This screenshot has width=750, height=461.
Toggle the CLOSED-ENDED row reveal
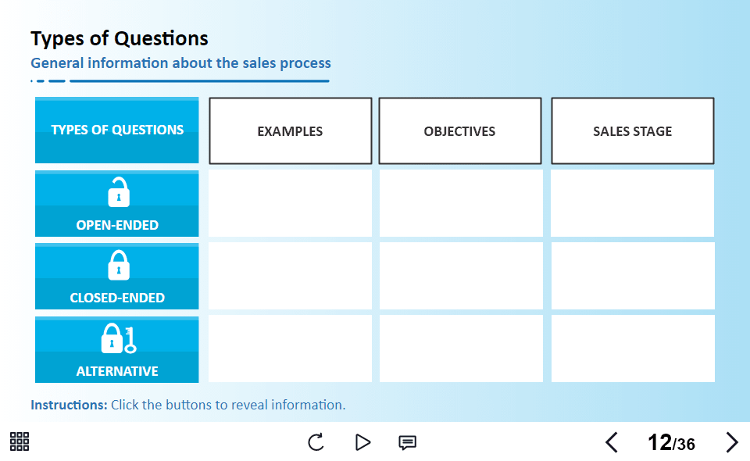(116, 277)
